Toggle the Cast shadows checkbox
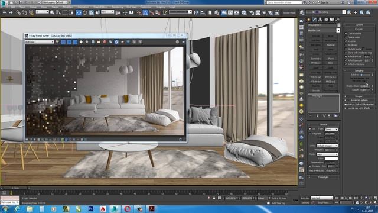 (x=346, y=33)
